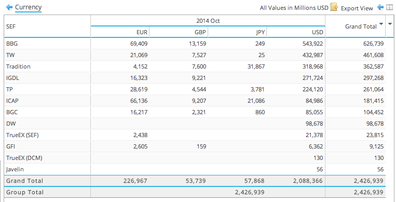Open the Currency view link
The image size is (396, 202).
(28, 7)
